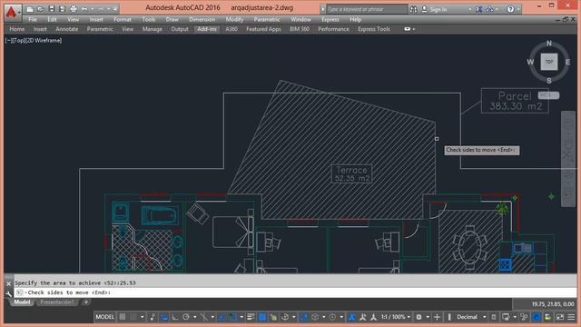Click the E compass direction on ViewCube
581x327 pixels.
(x=567, y=62)
